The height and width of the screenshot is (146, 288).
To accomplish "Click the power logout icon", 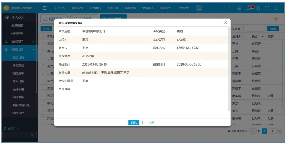I will (x=276, y=8).
